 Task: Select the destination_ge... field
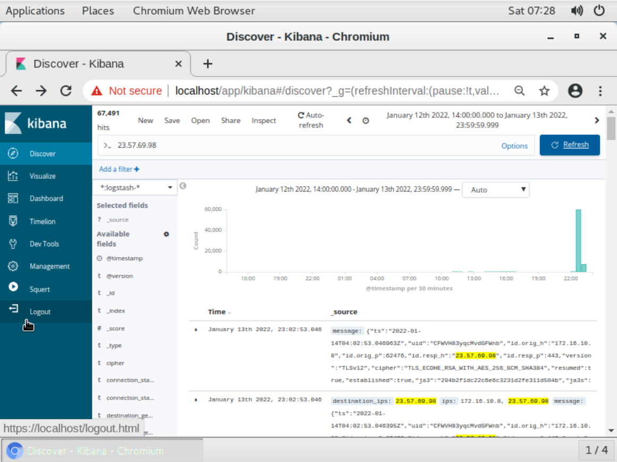pos(130,416)
